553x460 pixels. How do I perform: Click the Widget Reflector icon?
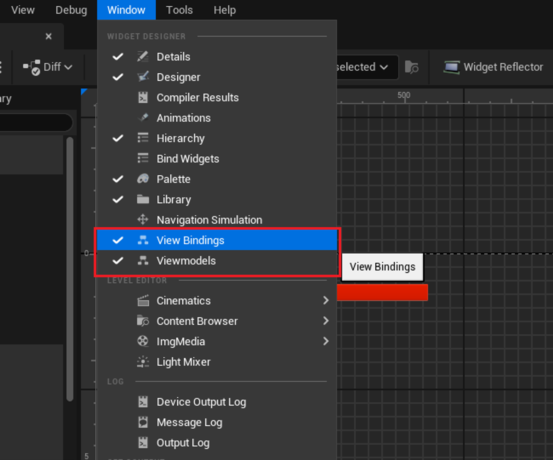coord(451,67)
